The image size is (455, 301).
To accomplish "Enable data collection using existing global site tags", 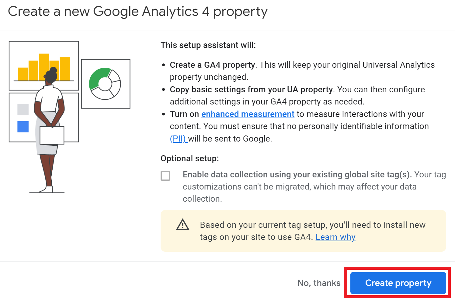I will click(x=165, y=176).
